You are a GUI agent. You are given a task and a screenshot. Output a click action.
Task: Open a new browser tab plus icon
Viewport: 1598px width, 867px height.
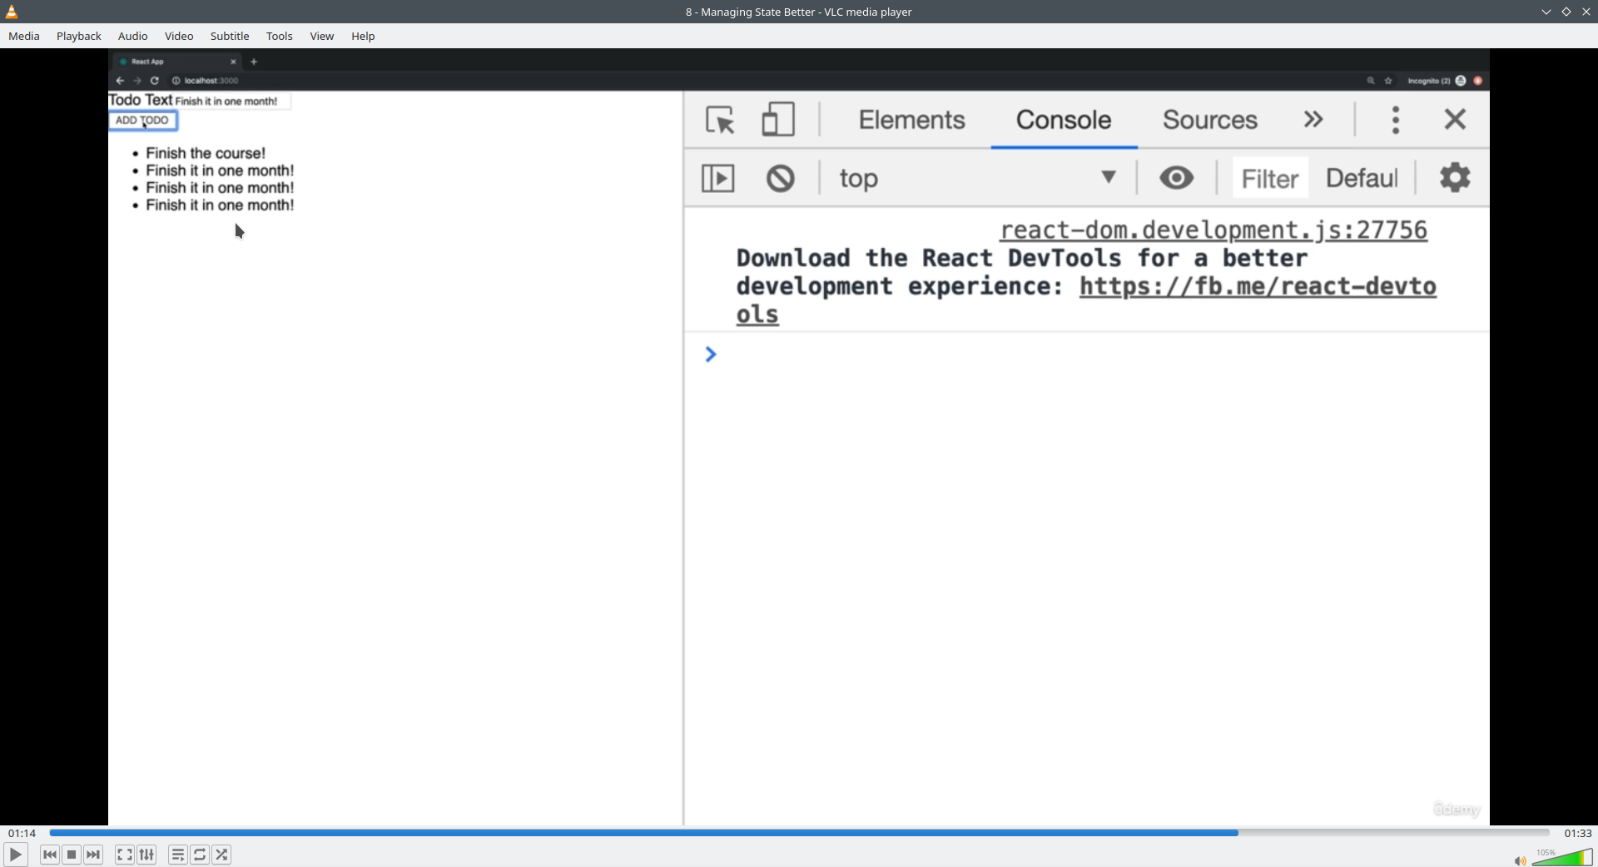254,62
